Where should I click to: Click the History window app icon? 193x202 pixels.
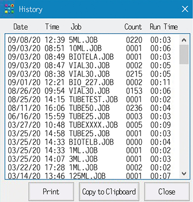(x=10, y=9)
